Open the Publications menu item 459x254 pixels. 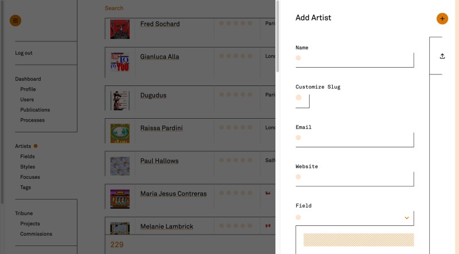(x=35, y=110)
